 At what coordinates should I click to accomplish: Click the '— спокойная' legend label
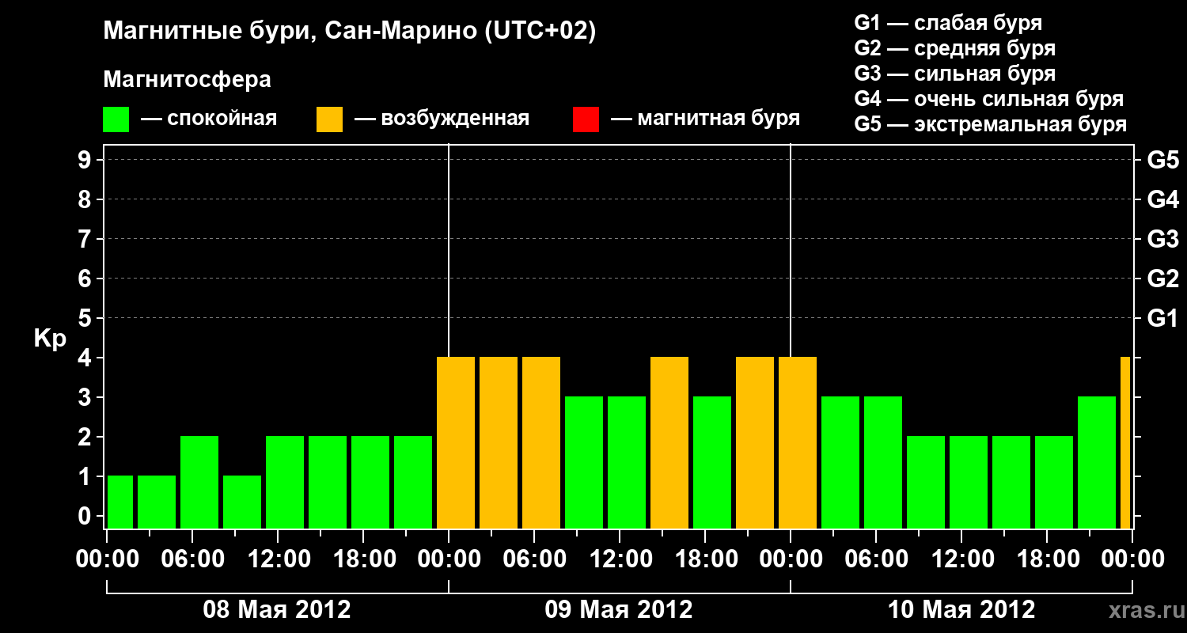pyautogui.click(x=209, y=119)
